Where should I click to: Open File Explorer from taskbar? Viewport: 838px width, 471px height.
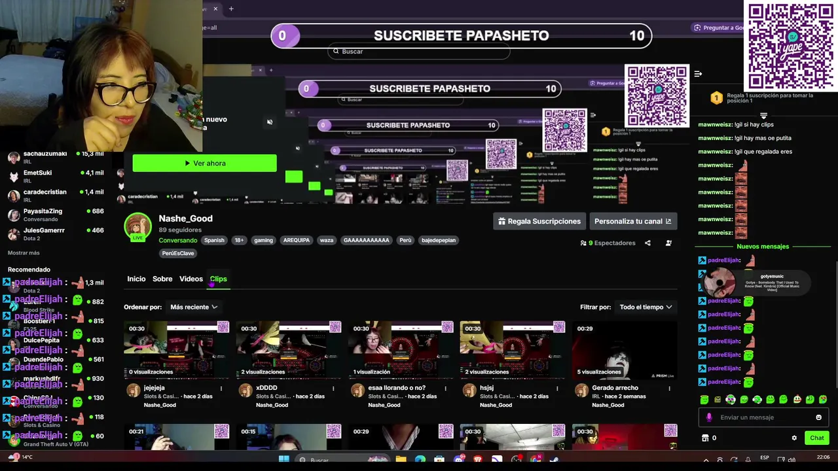[401, 460]
